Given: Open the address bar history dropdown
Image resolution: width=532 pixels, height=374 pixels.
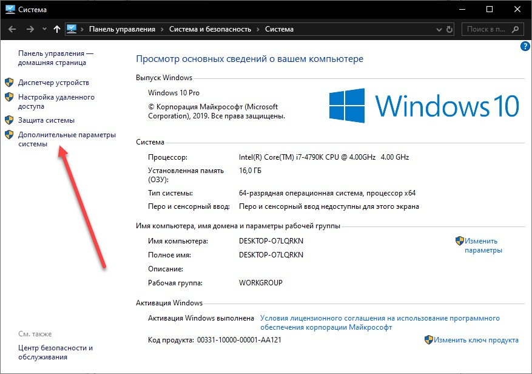Looking at the screenshot, I should 439,30.
